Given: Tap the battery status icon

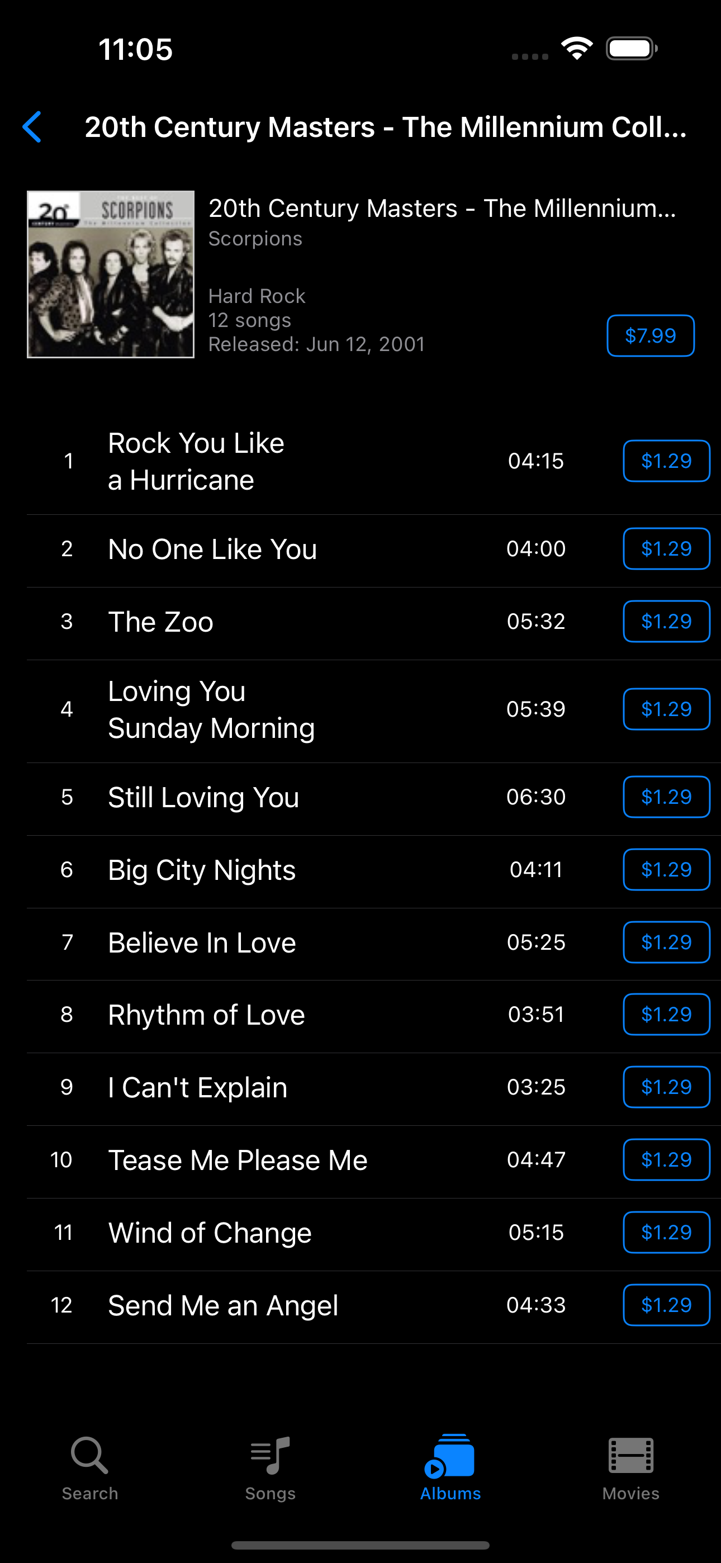Looking at the screenshot, I should click(x=631, y=49).
